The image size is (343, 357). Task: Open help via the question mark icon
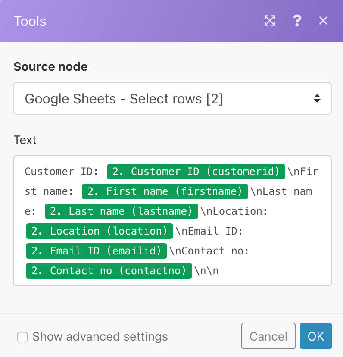coord(297,21)
